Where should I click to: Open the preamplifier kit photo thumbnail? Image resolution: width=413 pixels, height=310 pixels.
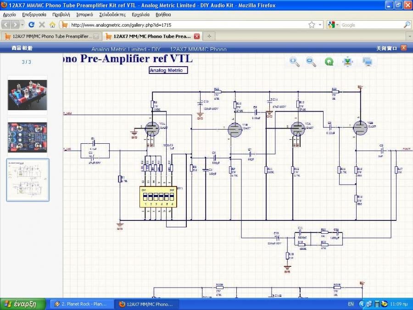pos(28,95)
